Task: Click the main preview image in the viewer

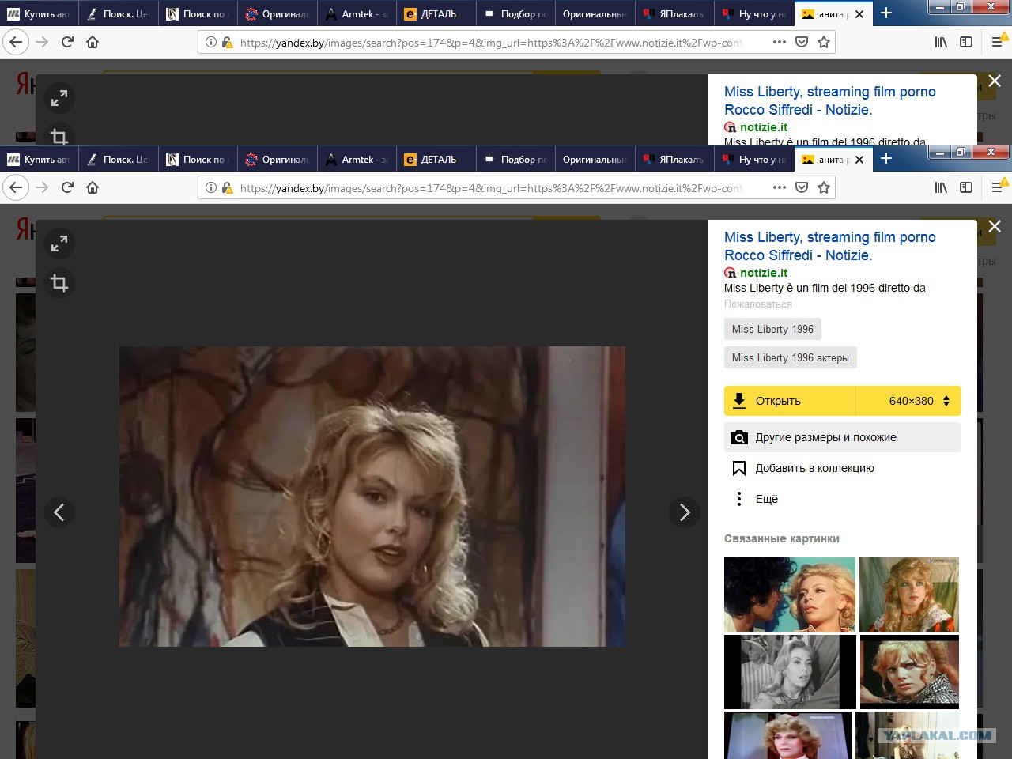Action: pos(372,497)
